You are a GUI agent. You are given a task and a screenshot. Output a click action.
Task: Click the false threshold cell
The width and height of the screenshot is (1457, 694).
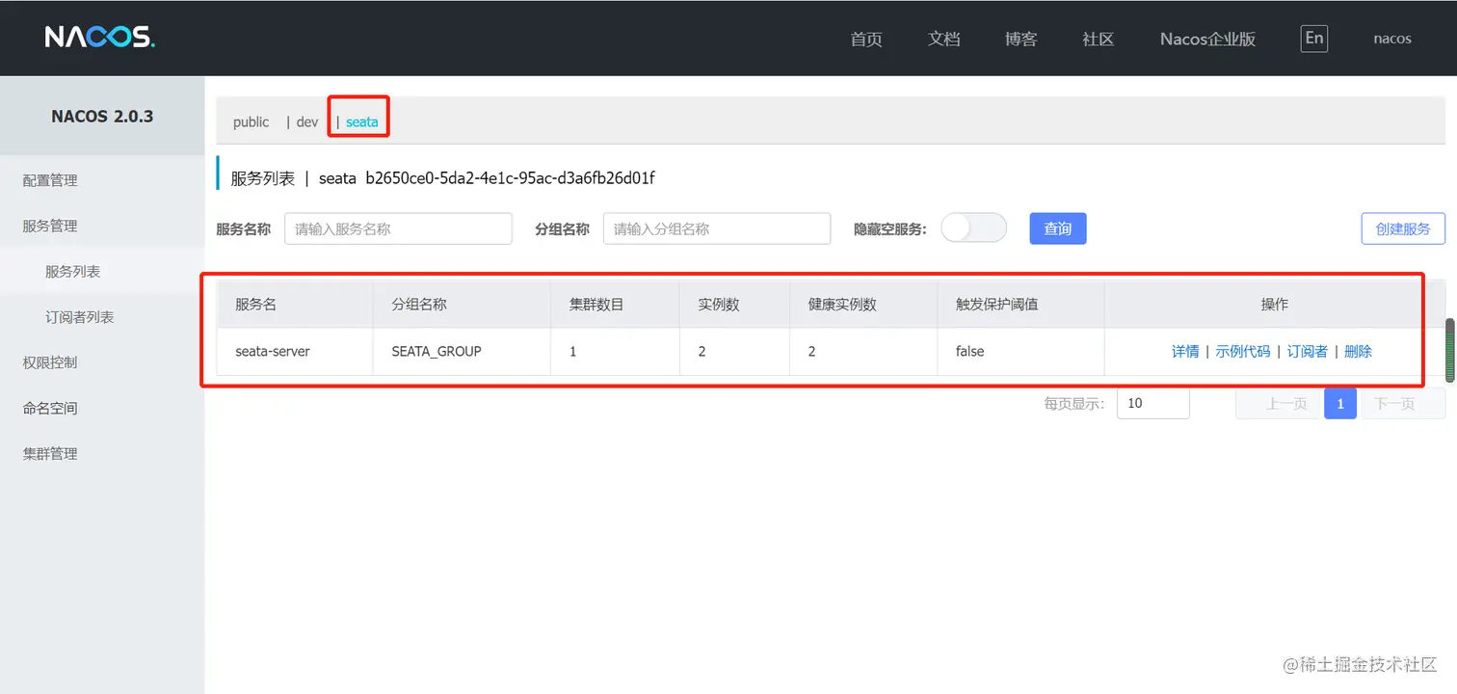[x=1021, y=352]
